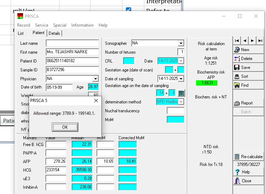
Task: Go to next record arrow
Action: pyautogui.click(x=253, y=41)
